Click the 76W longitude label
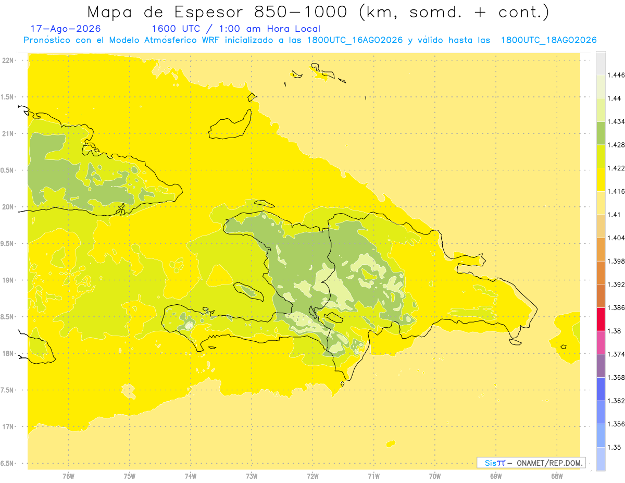Image resolution: width=625 pixels, height=483 pixels. (x=68, y=476)
